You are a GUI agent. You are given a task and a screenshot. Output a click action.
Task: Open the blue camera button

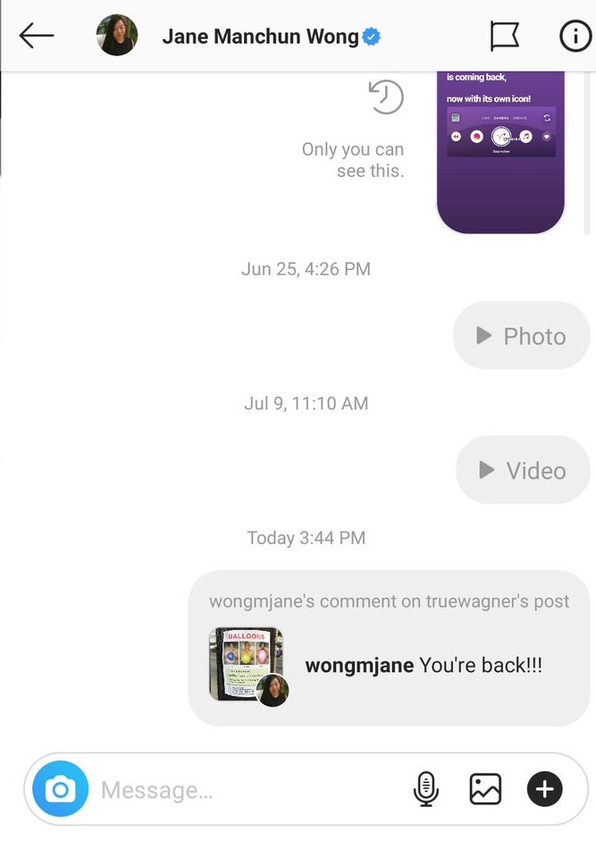60,789
